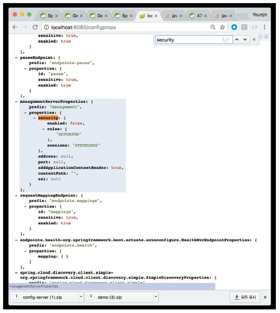The width and height of the screenshot is (280, 313).
Task: Jump to previous find match
Action: 237,40
